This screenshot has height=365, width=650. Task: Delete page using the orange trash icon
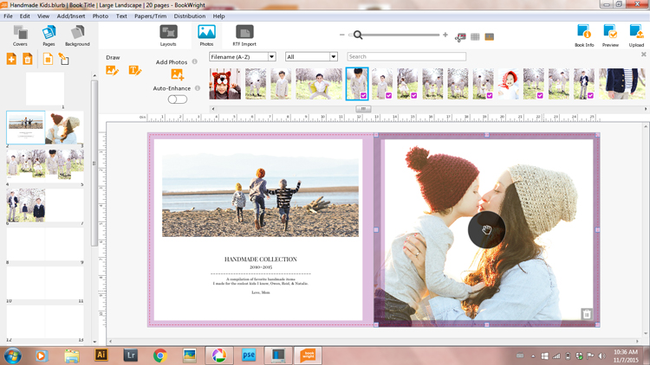[28, 59]
